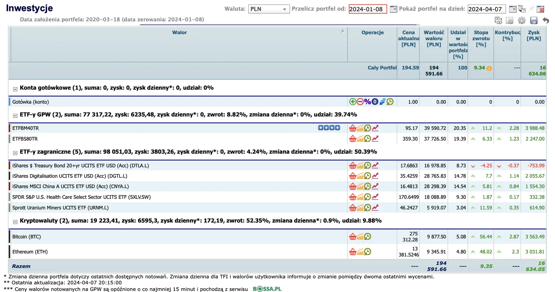Click the purple percent interest icon for Gotówka
This screenshot has width=555, height=292.
point(367,102)
